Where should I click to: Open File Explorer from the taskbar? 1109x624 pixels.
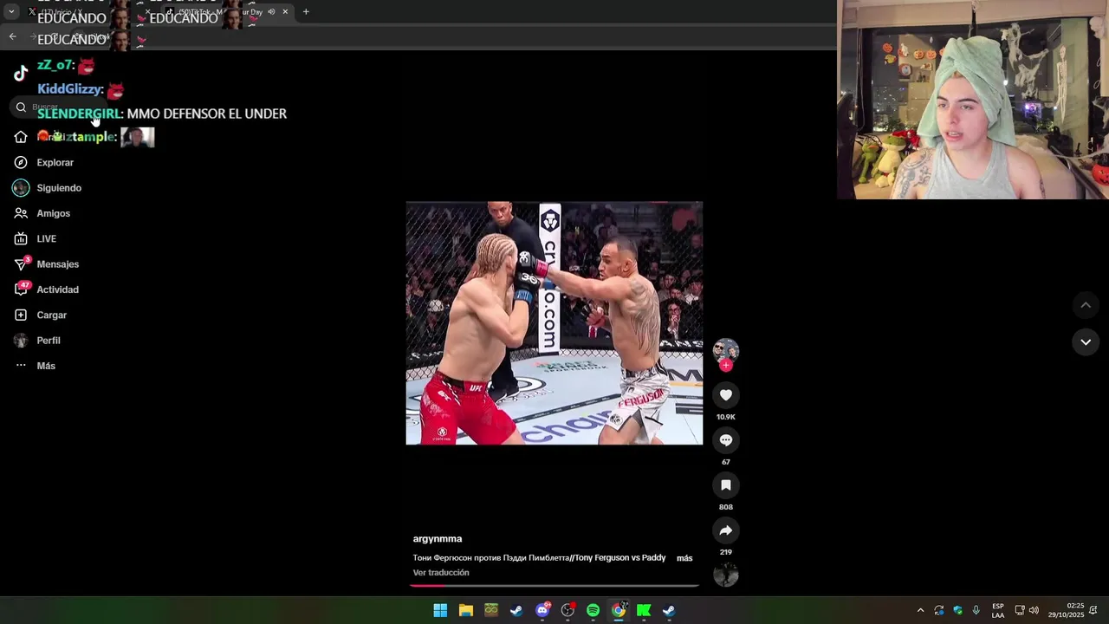[x=466, y=610]
